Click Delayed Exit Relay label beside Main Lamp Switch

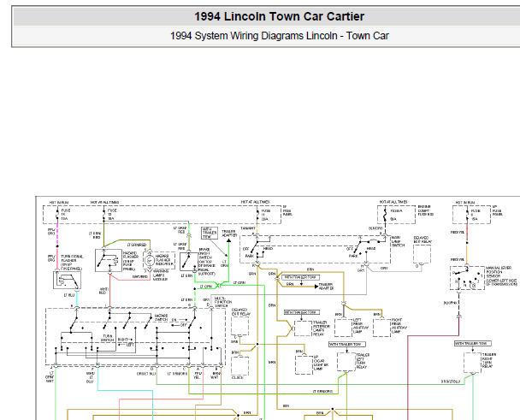(x=421, y=240)
